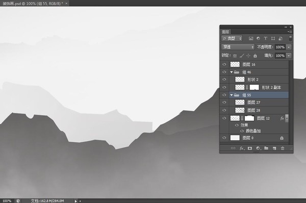Viewport: 306px width, 203px height.
Task: Select the 图层 layers panel tab
Action: coord(225,32)
